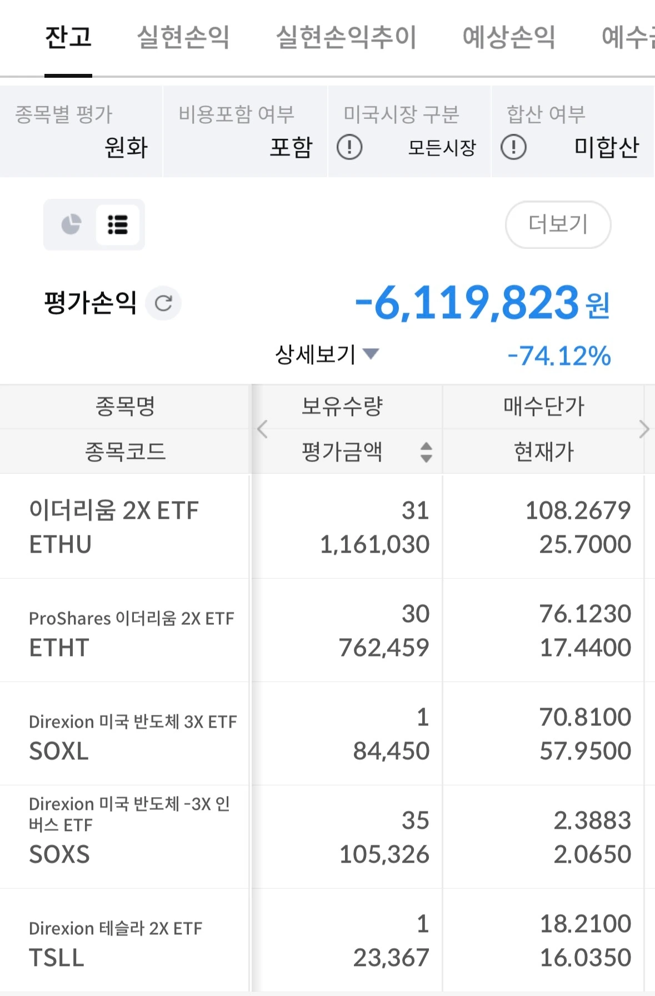This screenshot has height=996, width=655.
Task: Open ETHU holding row
Action: (124, 527)
